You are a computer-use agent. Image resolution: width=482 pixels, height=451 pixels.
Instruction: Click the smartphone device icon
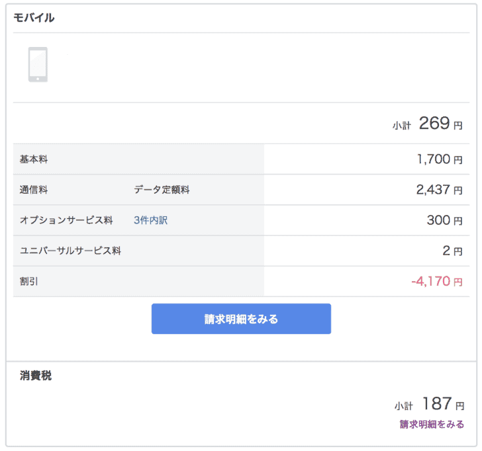tap(38, 64)
